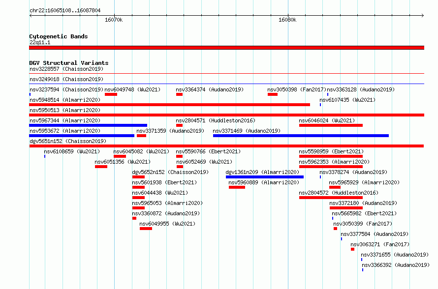Click nsv5590766 (Ebert2021) label
The image size is (438, 289).
point(208,151)
